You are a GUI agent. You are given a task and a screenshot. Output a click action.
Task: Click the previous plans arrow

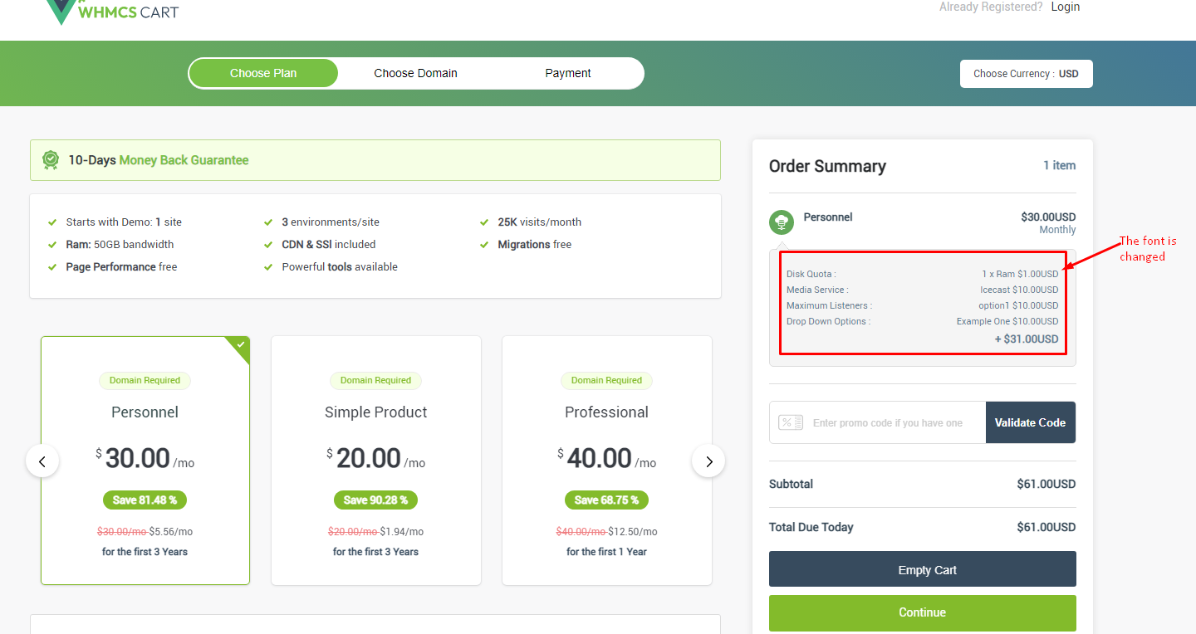42,461
